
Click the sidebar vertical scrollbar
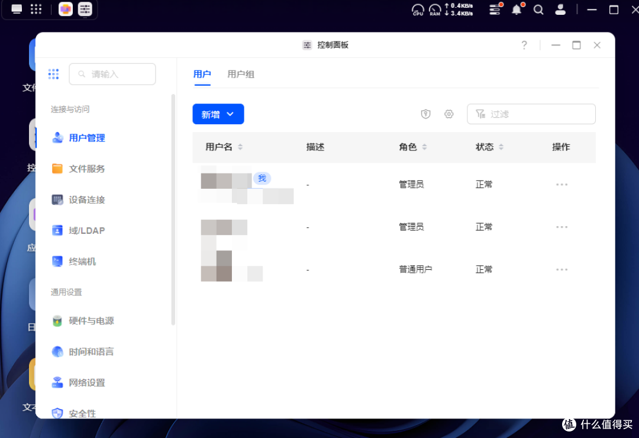click(173, 210)
